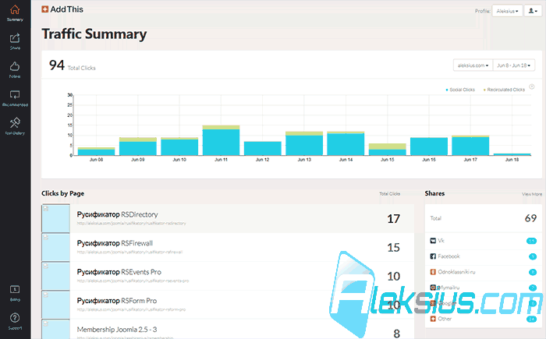The image size is (546, 339).
Task: Open the Billing section in the sidebar
Action: point(15,293)
